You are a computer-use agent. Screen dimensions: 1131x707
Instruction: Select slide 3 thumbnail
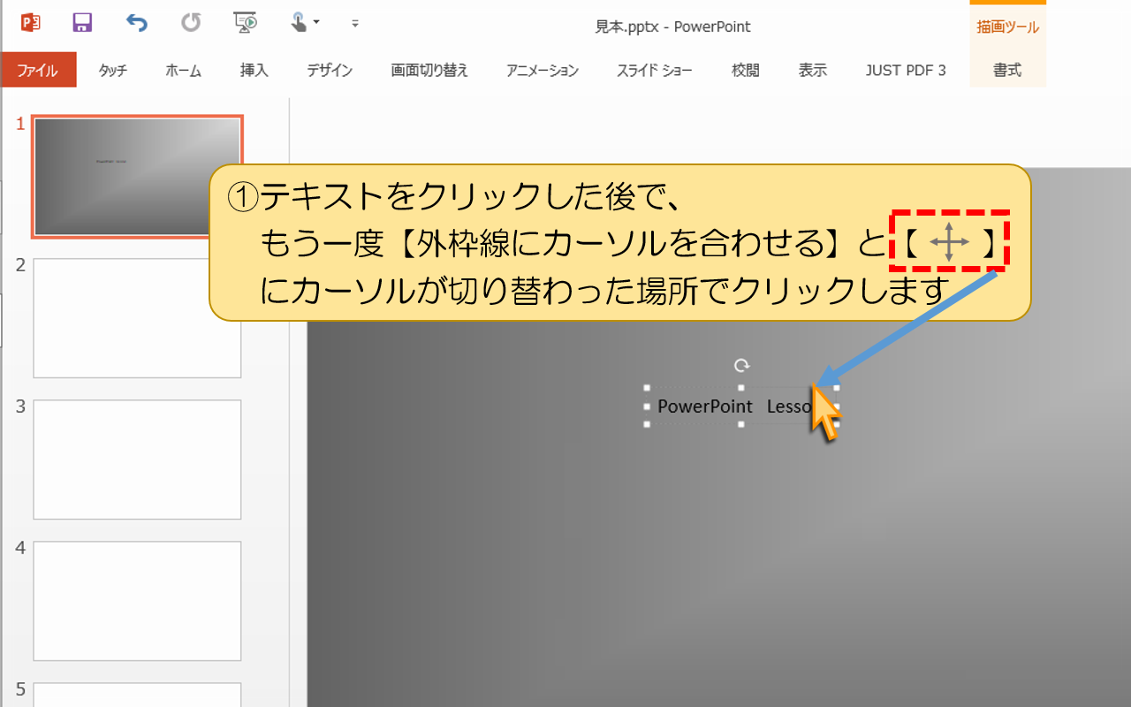137,460
